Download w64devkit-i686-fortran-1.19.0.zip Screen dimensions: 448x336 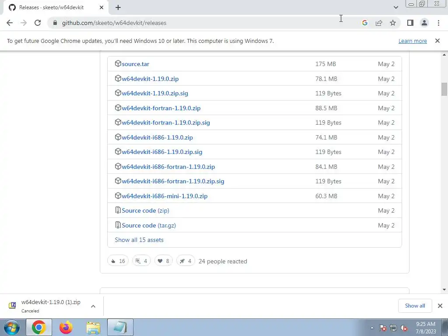coord(168,167)
